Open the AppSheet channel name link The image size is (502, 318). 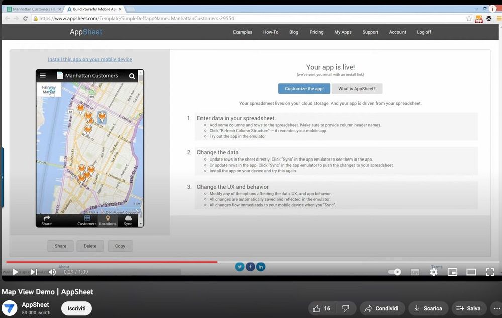coord(35,305)
